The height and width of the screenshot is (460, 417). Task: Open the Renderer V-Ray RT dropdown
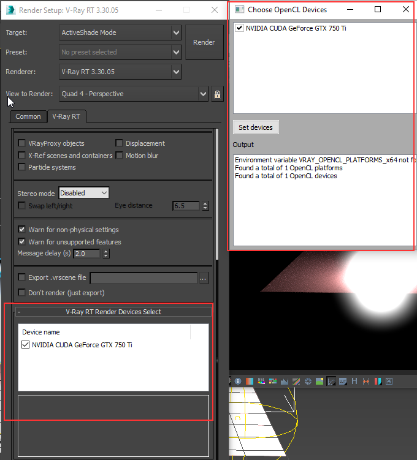tap(120, 72)
